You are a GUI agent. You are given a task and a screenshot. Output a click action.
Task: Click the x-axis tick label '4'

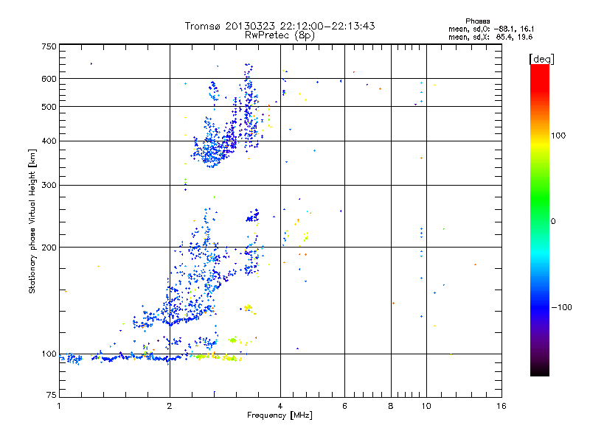point(280,406)
